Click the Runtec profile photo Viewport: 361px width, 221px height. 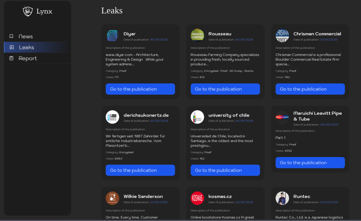[x=282, y=198]
